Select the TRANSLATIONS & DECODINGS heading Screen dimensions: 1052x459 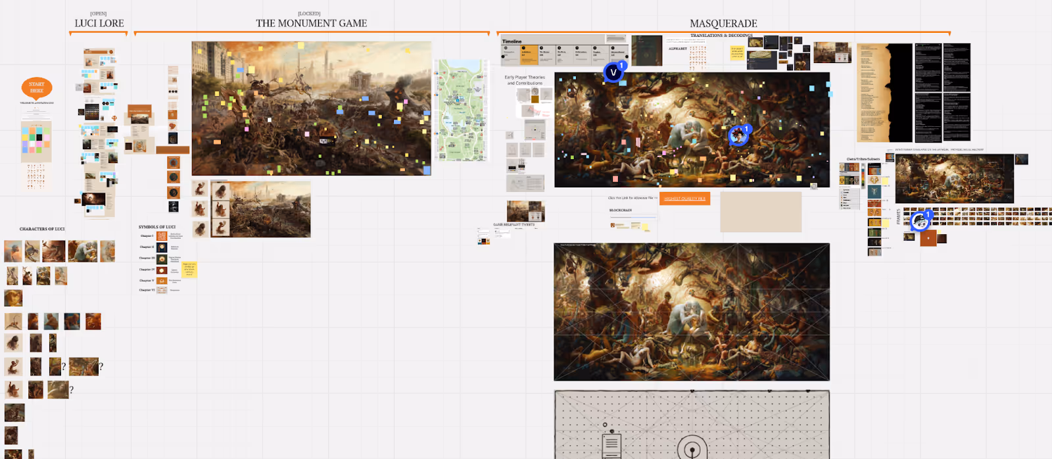(721, 36)
